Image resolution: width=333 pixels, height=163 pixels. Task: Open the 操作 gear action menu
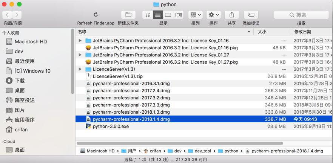(x=214, y=15)
